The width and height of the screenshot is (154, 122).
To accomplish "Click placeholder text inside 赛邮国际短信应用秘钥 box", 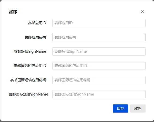I will click(73, 80).
